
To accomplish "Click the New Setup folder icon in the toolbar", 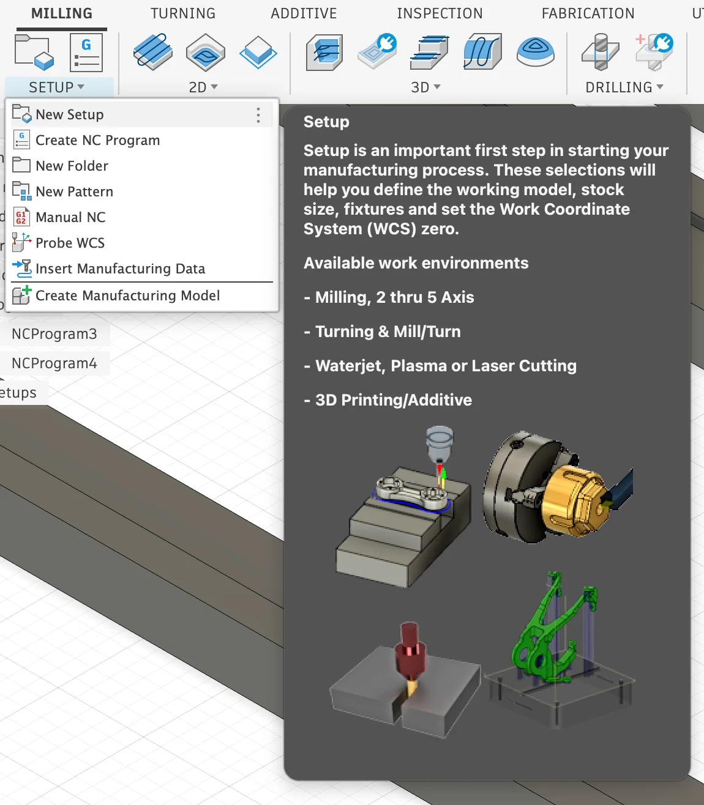I will click(32, 52).
